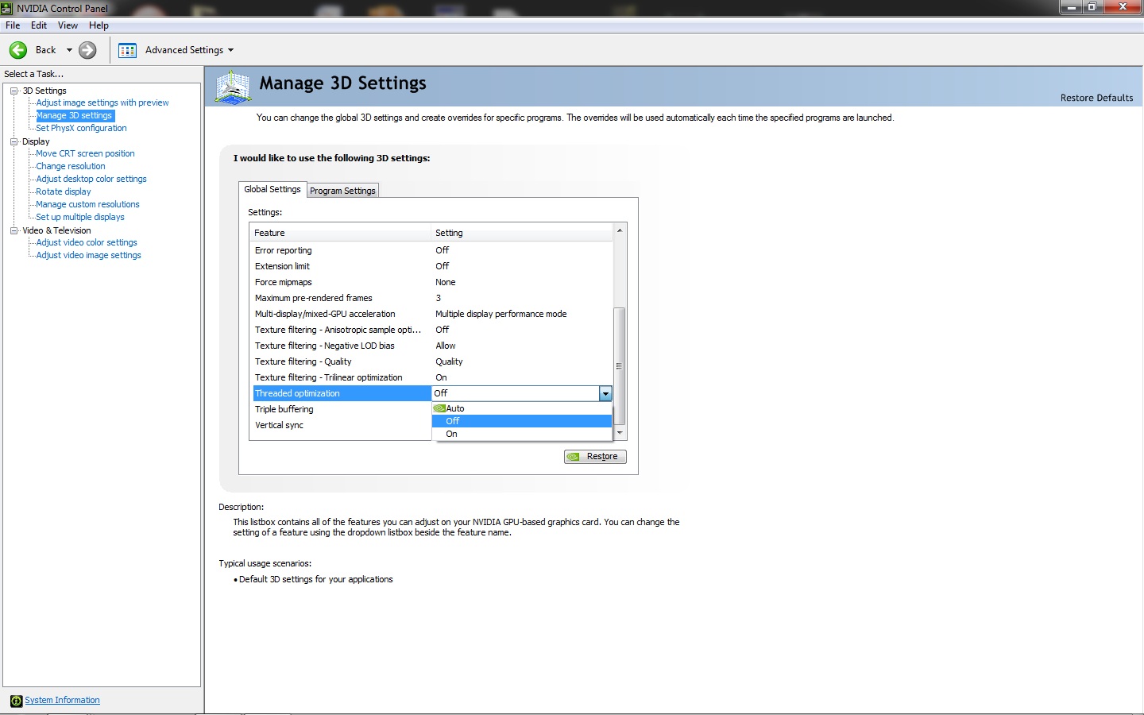
Task: Select the Force mipmaps row
Action: (431, 282)
